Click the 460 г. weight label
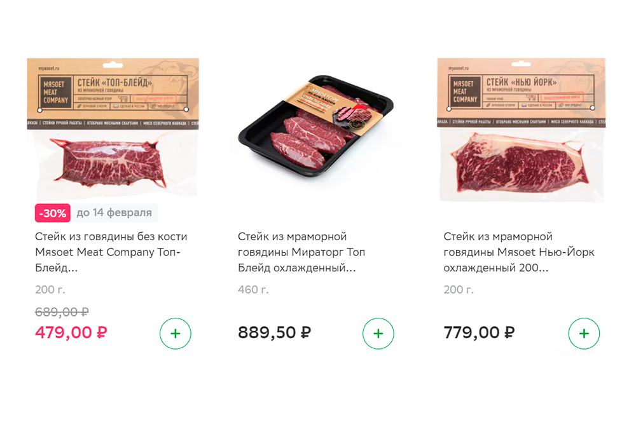The image size is (636, 422). tap(253, 290)
